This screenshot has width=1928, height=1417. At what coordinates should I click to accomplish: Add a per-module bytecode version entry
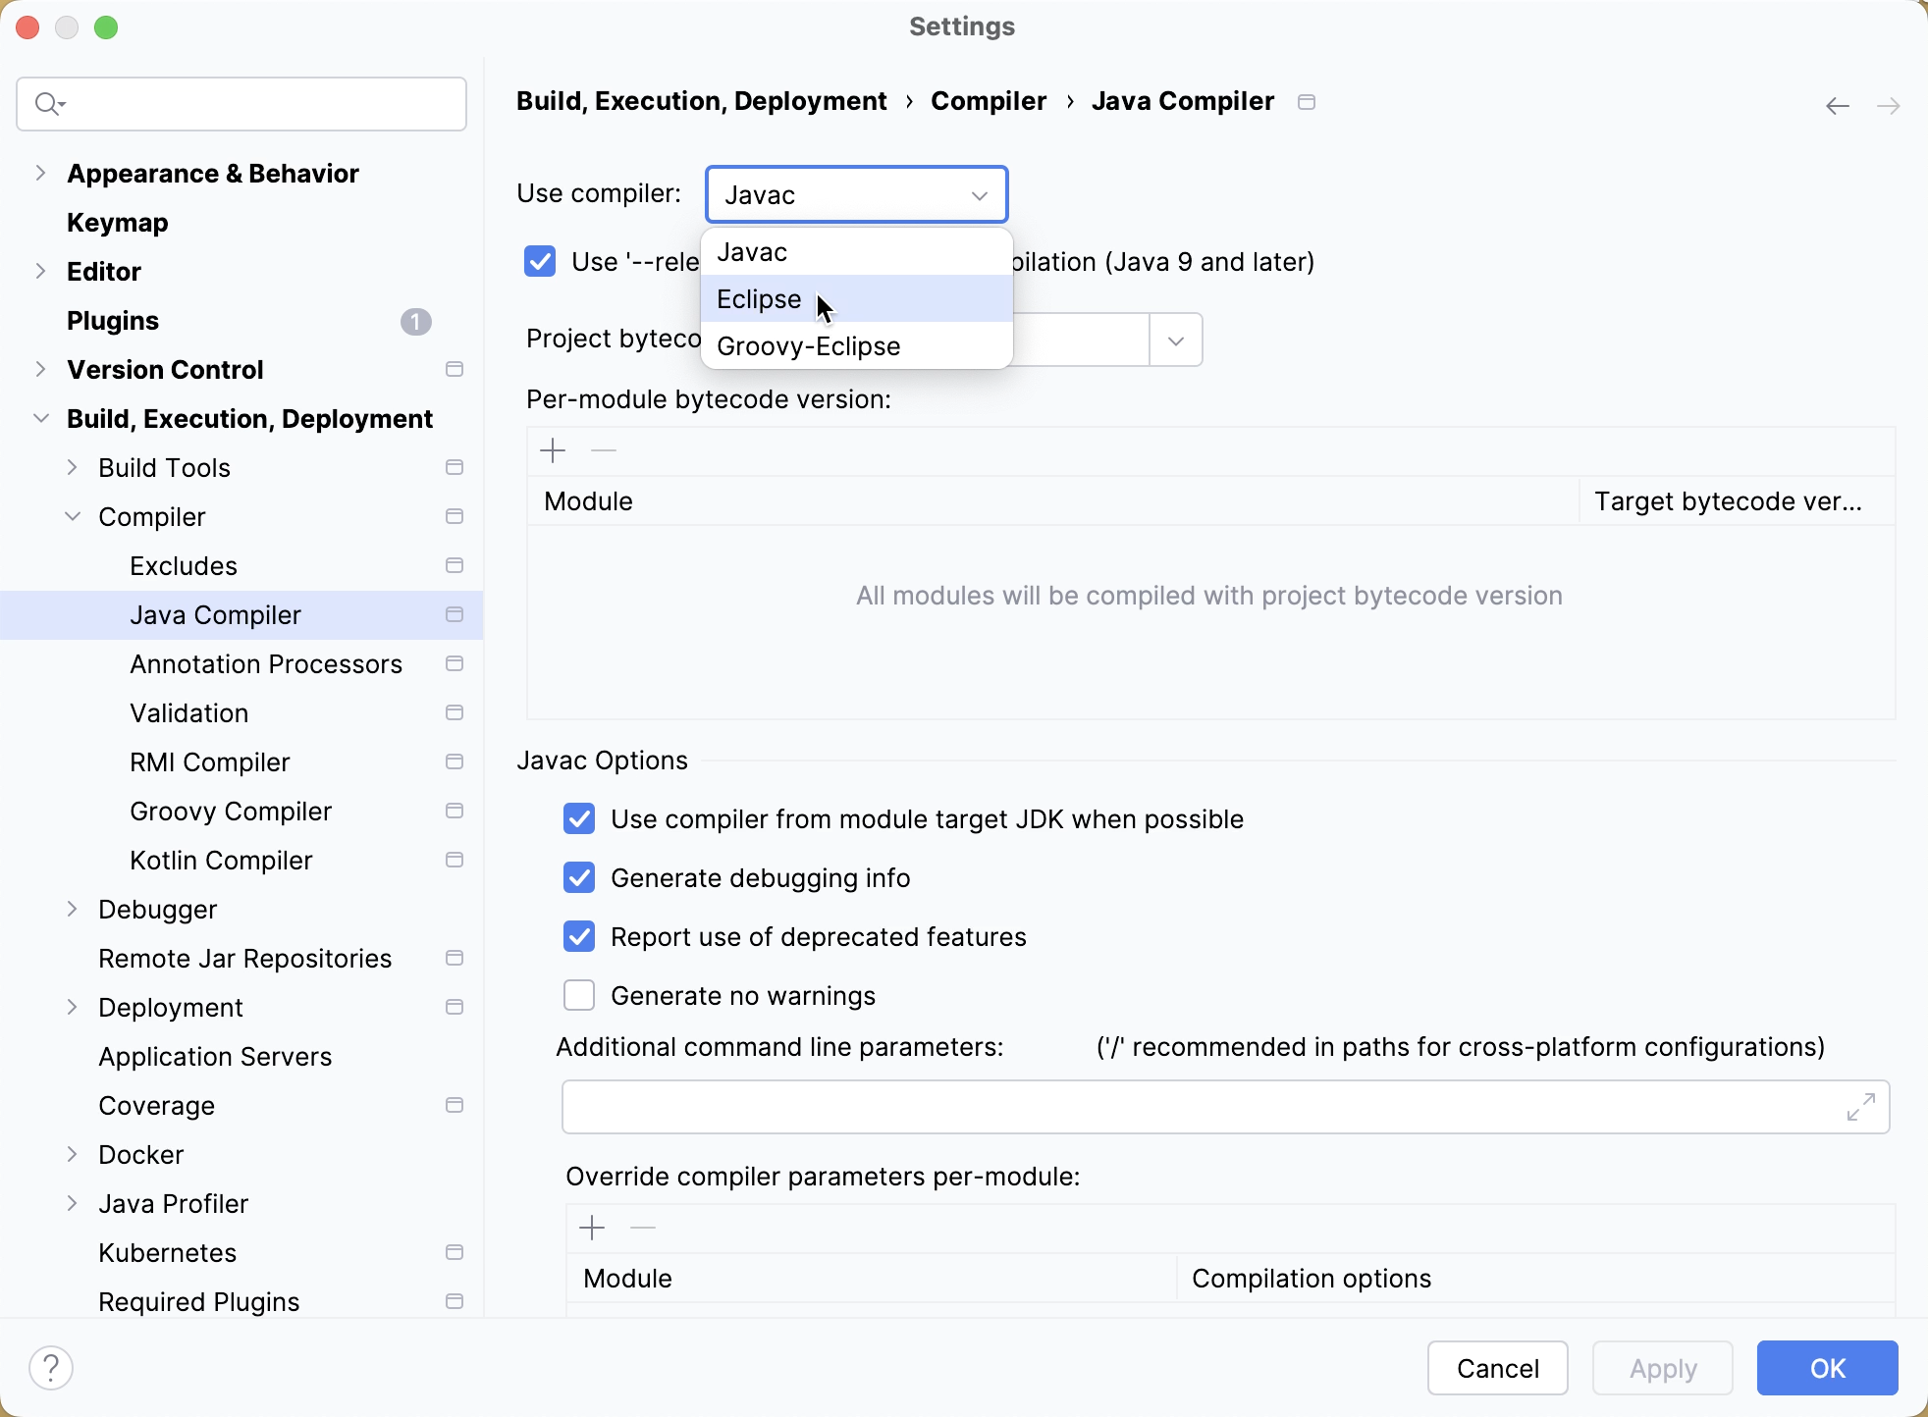pyautogui.click(x=554, y=450)
